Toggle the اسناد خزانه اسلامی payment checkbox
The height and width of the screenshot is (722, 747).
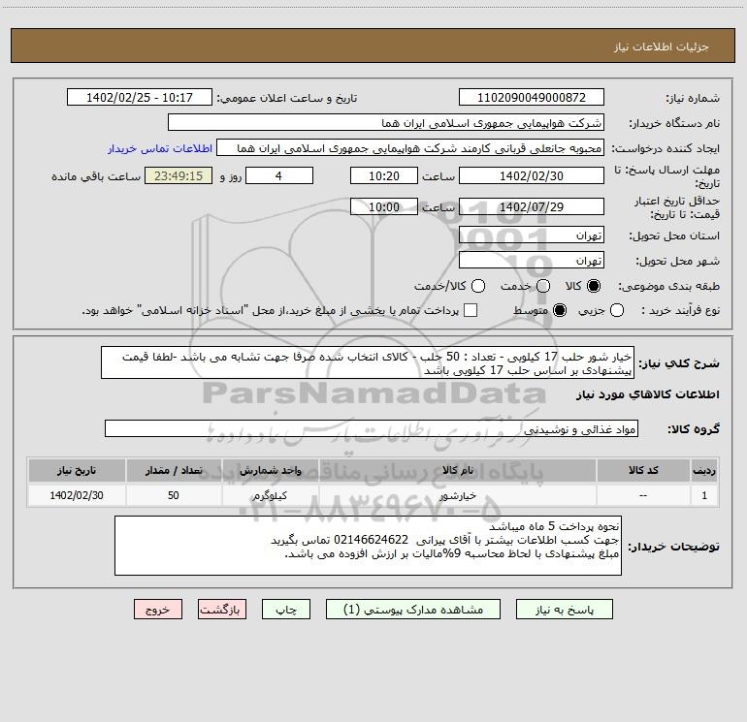pyautogui.click(x=471, y=310)
